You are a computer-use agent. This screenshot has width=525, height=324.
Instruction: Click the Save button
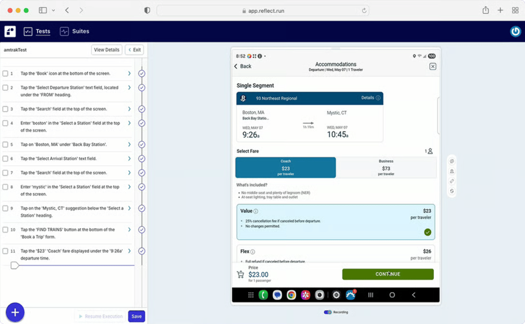[137, 316]
